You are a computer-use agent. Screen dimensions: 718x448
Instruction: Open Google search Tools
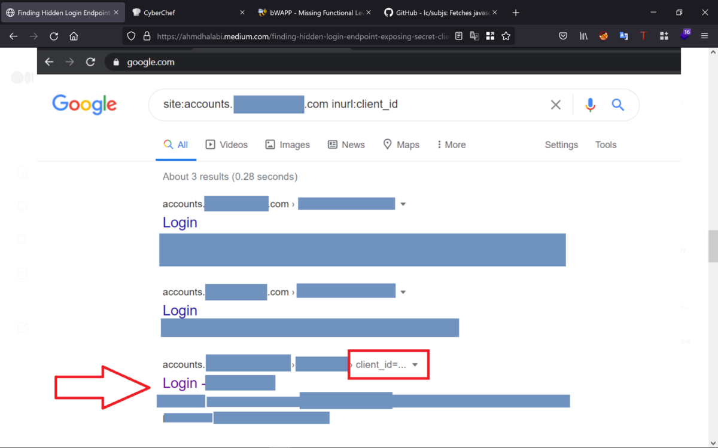click(x=606, y=145)
